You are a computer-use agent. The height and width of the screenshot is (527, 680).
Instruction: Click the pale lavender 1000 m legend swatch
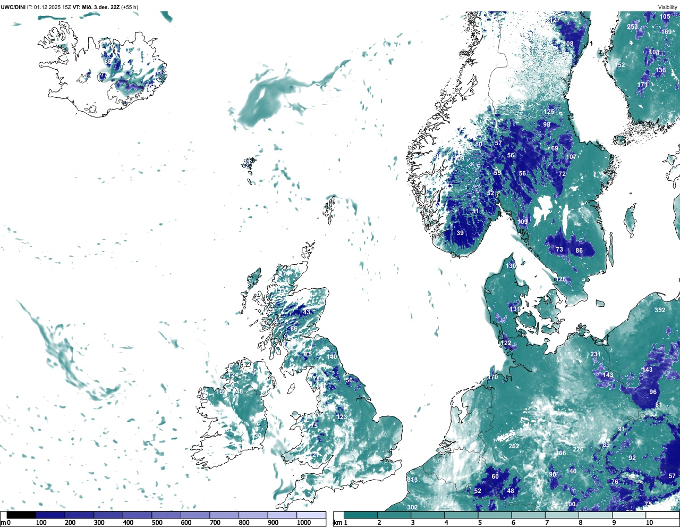click(x=311, y=515)
